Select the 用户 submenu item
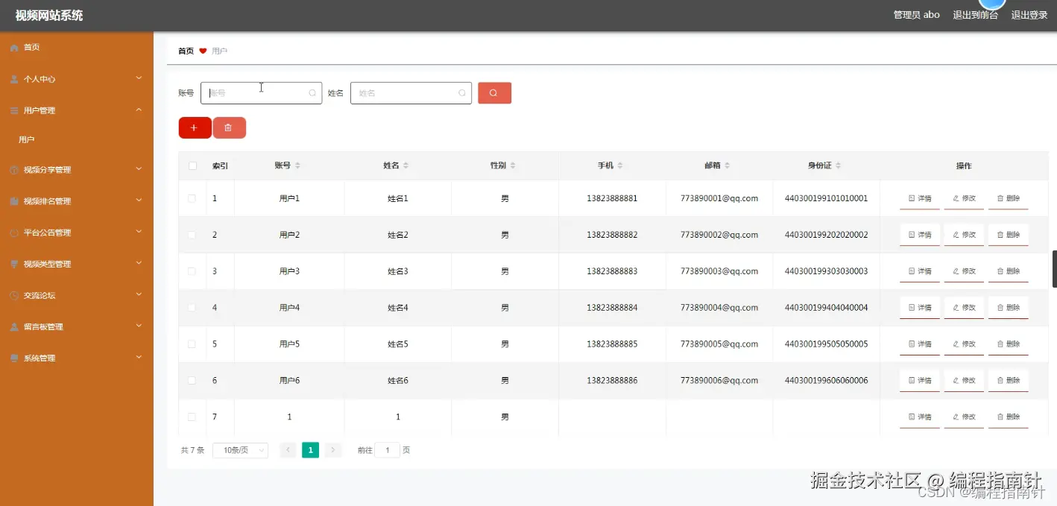The height and width of the screenshot is (506, 1057). coord(77,139)
